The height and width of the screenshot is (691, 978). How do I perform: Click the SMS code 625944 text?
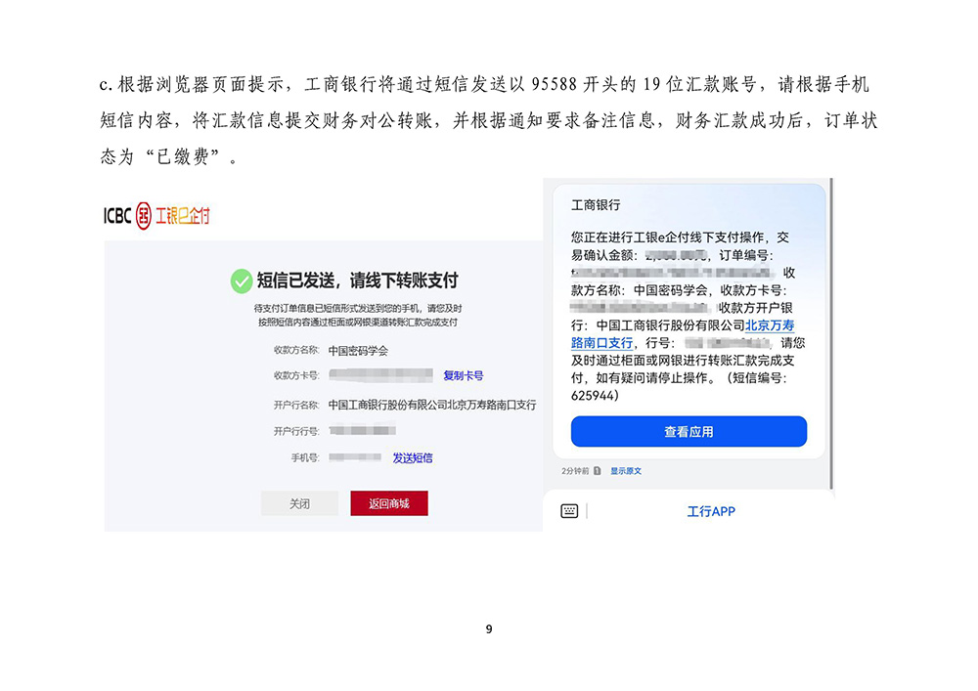(593, 396)
